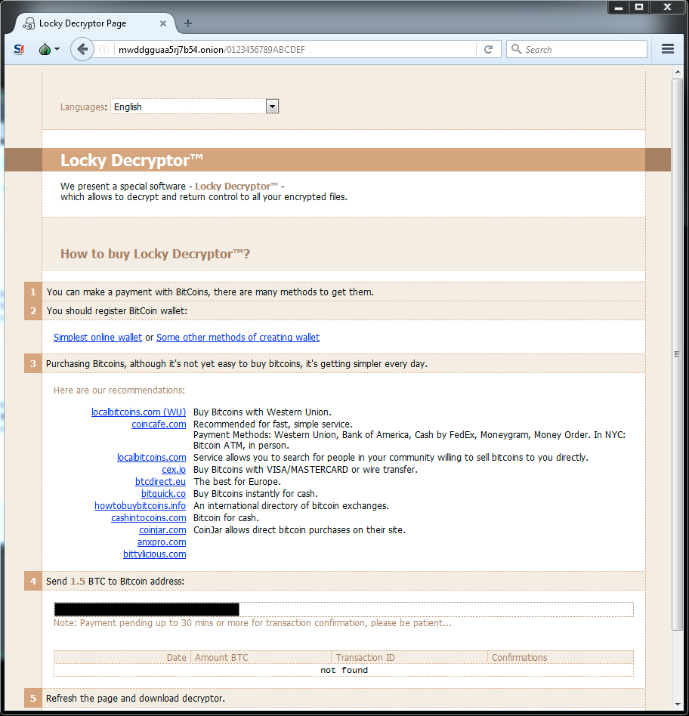Click the scrollbar up arrow
The height and width of the screenshot is (716, 689).
click(x=677, y=72)
